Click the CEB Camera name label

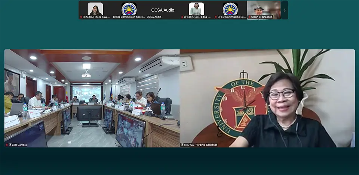tap(19, 145)
